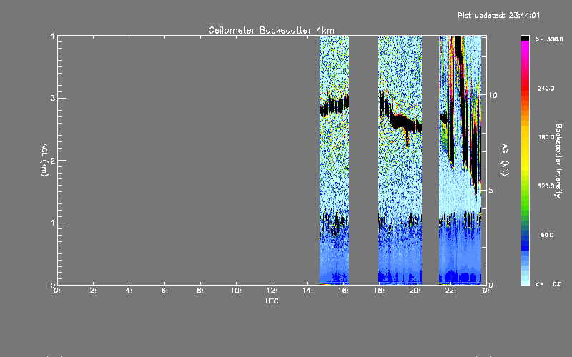Click the 'UTC' x-axis label

(272, 301)
